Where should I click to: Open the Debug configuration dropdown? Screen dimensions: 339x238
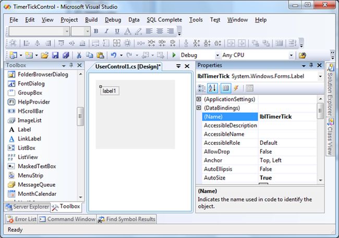point(217,55)
